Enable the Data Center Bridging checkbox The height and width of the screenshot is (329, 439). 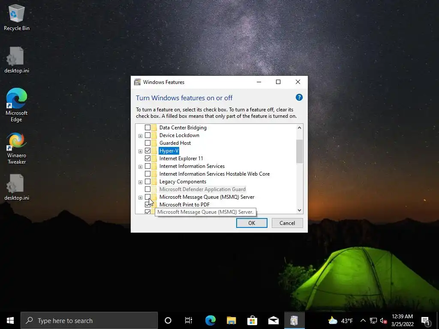147,128
